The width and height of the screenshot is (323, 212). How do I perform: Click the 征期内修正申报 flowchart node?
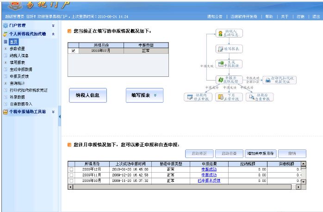pyautogui.click(x=198, y=97)
